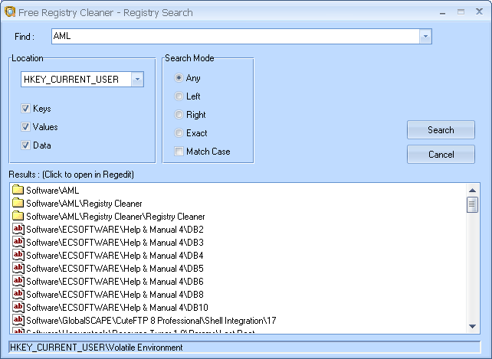The width and height of the screenshot is (492, 359).
Task: Select the Exact search mode
Action: [x=179, y=133]
